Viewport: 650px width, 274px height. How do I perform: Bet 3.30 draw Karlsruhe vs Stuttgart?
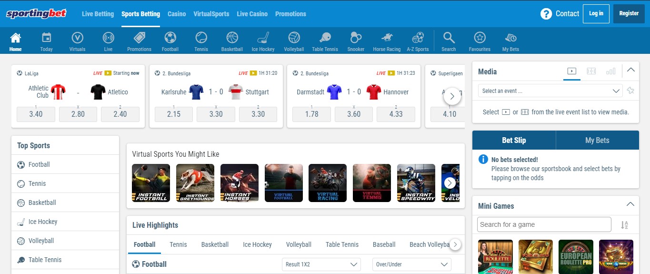[216, 114]
